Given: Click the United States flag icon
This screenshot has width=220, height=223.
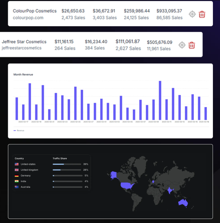Looking at the screenshot, I should pyautogui.click(x=16, y=164).
